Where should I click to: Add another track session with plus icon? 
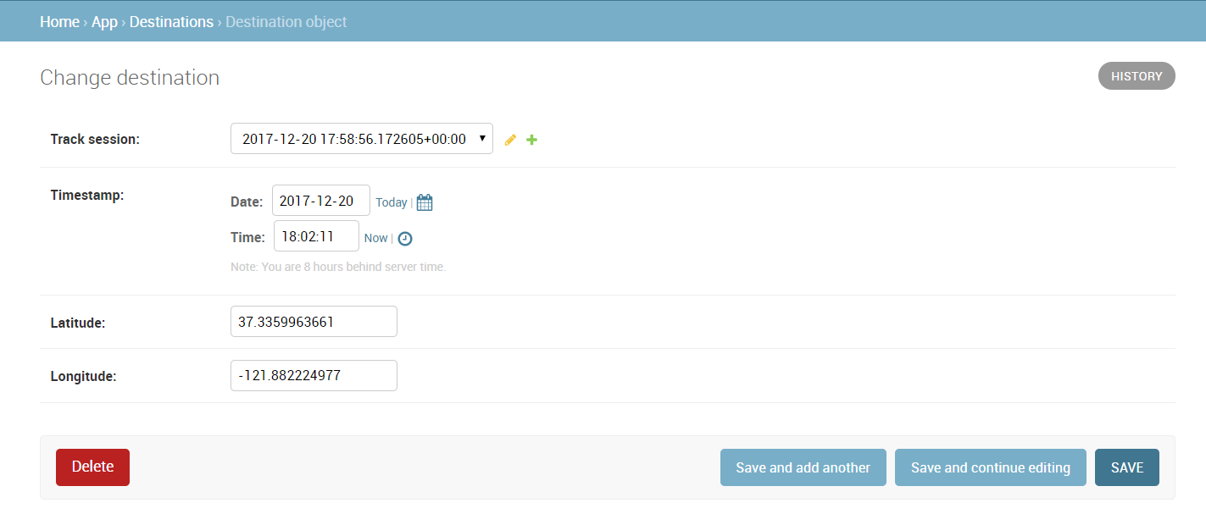click(531, 140)
